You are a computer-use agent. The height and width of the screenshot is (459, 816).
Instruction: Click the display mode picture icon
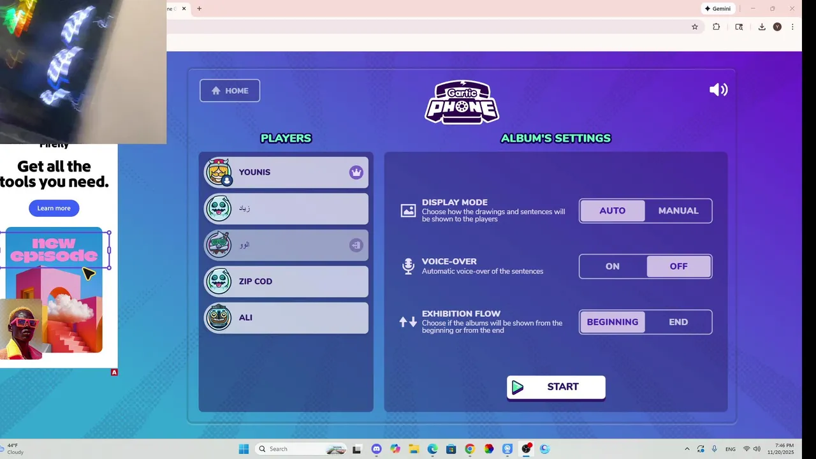pos(408,210)
